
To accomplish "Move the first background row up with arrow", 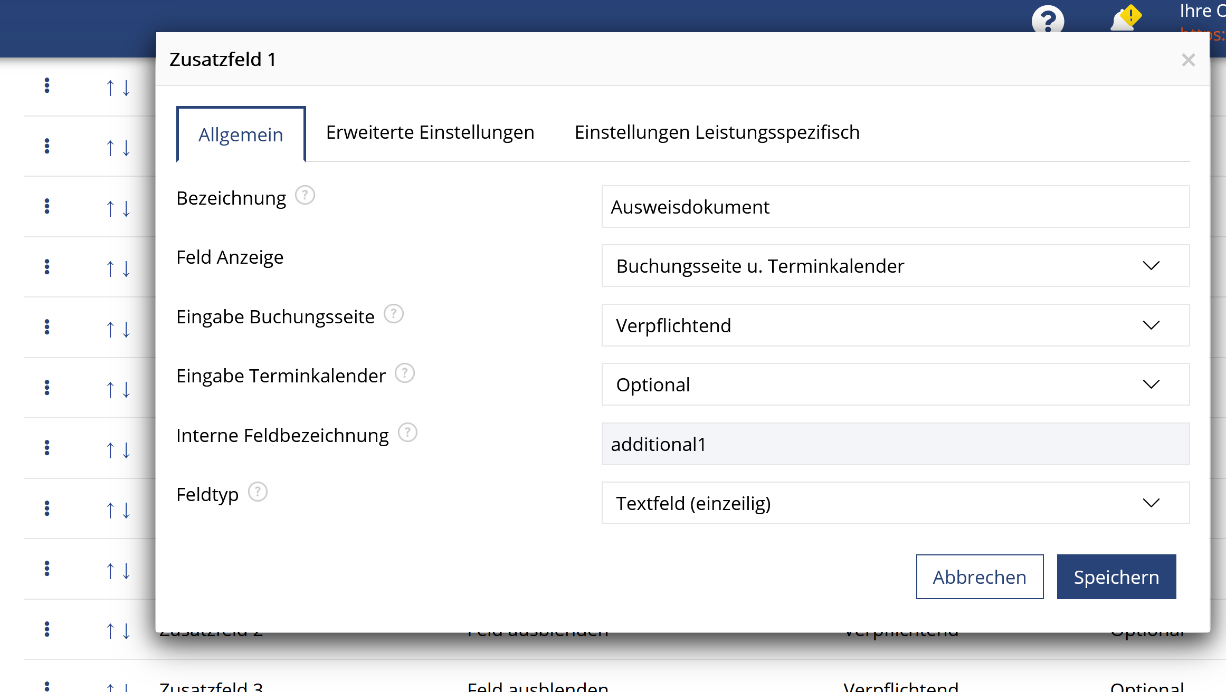I will pos(110,88).
